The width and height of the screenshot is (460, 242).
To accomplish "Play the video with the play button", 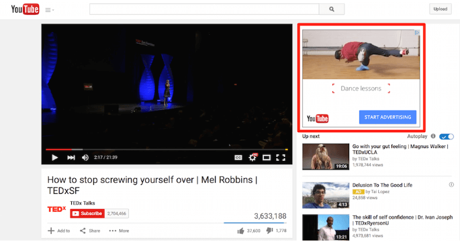I will point(54,158).
